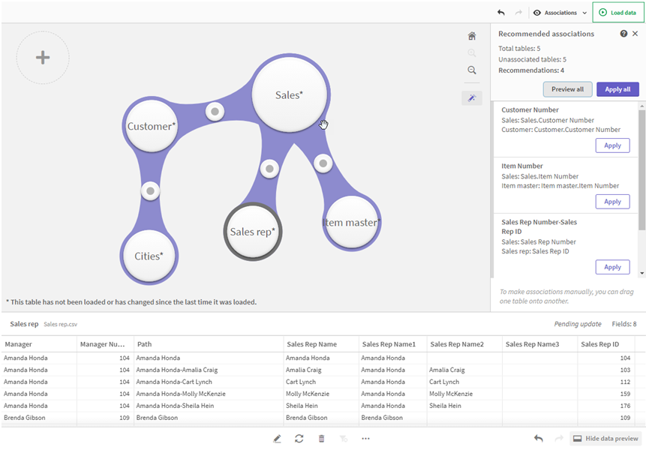646x450 pixels.
Task: Click the Apply all button
Action: [617, 89]
